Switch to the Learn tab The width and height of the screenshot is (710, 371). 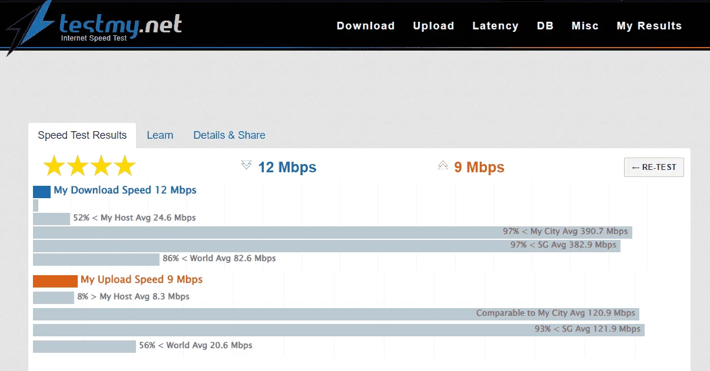pos(160,135)
